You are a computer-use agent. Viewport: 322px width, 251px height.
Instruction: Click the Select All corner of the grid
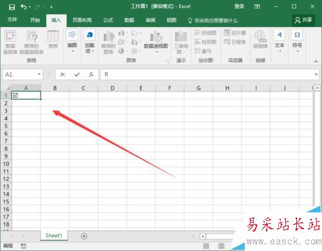pos(8,88)
